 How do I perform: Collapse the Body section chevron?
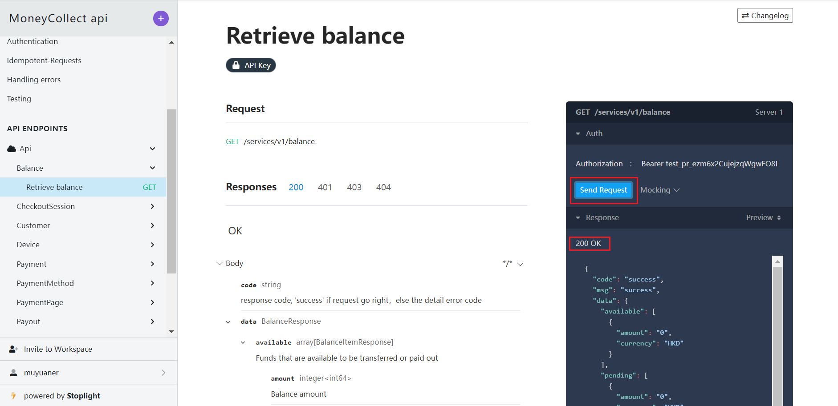219,263
